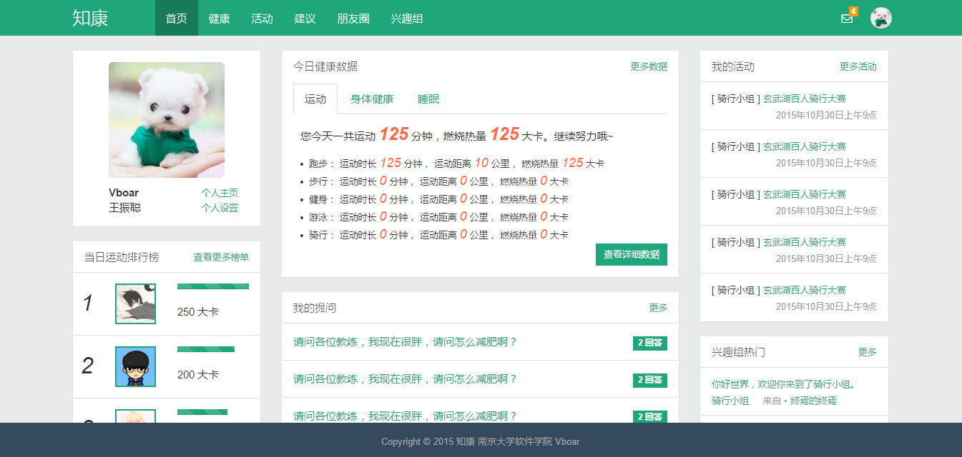Click 更多 in the 兴趣组热门 panel
Screen dimensions: 962x457
[x=868, y=352]
